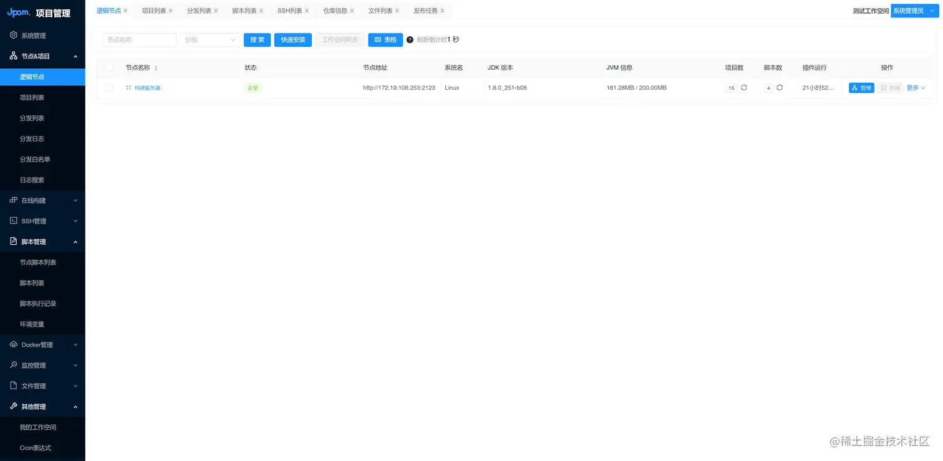Click the 在线构建 sidebar icon
The image size is (943, 461).
14,200
